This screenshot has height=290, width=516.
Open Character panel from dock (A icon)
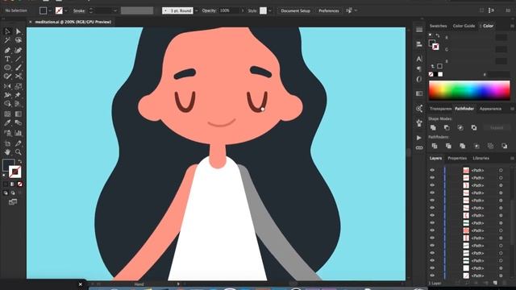coord(419,59)
